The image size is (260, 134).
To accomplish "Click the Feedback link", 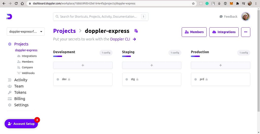I will [x=231, y=16].
